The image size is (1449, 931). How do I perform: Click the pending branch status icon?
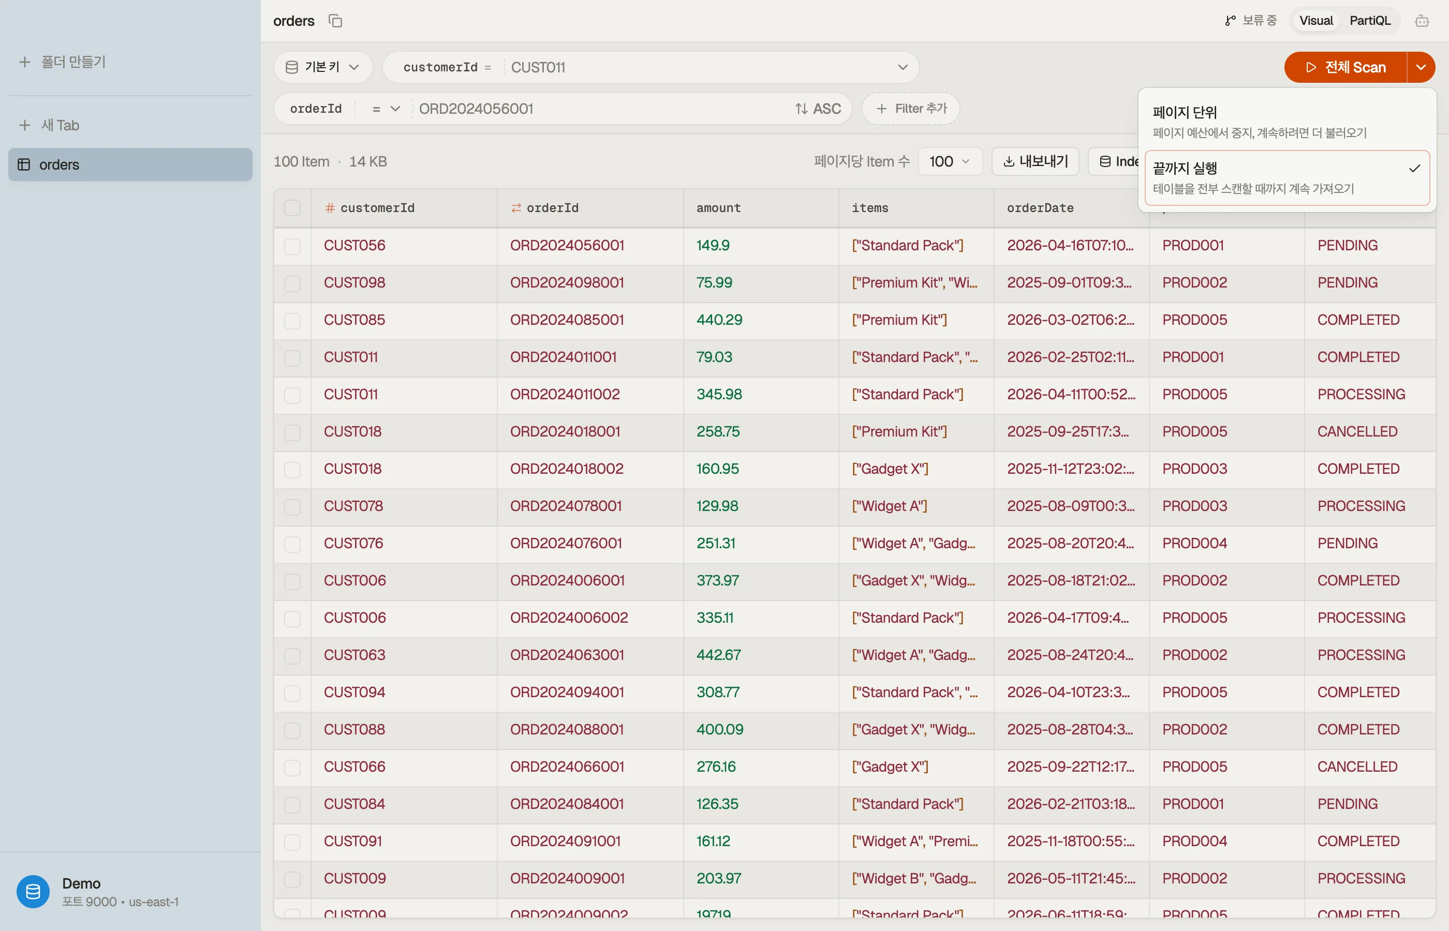pyautogui.click(x=1230, y=21)
